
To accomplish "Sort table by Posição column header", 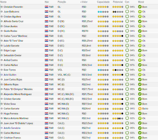I will click(62, 2).
